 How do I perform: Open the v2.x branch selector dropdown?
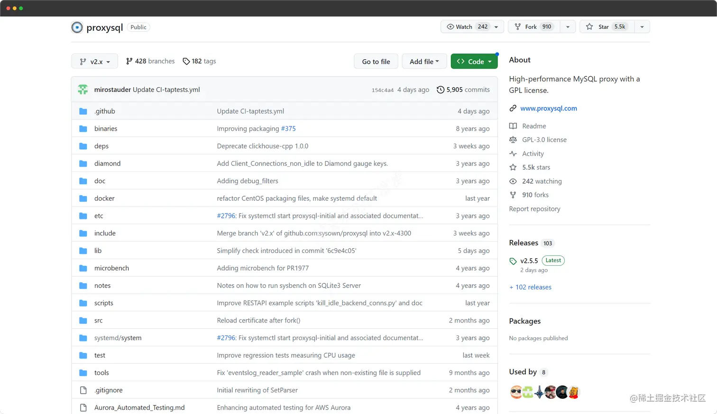pyautogui.click(x=94, y=62)
